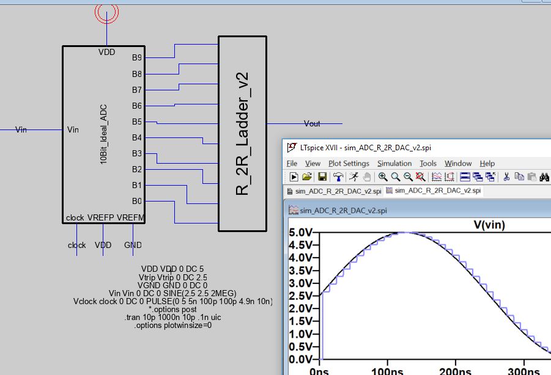Switch to the waveform plot tab

pyautogui.click(x=434, y=191)
